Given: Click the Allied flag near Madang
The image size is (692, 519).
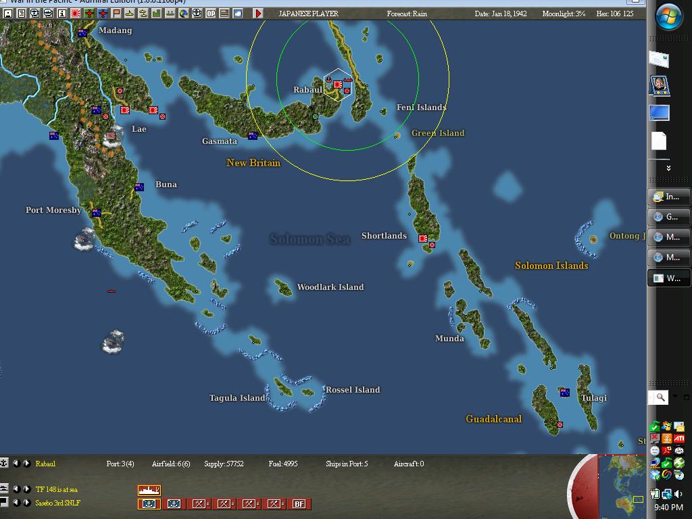Looking at the screenshot, I should [82, 32].
